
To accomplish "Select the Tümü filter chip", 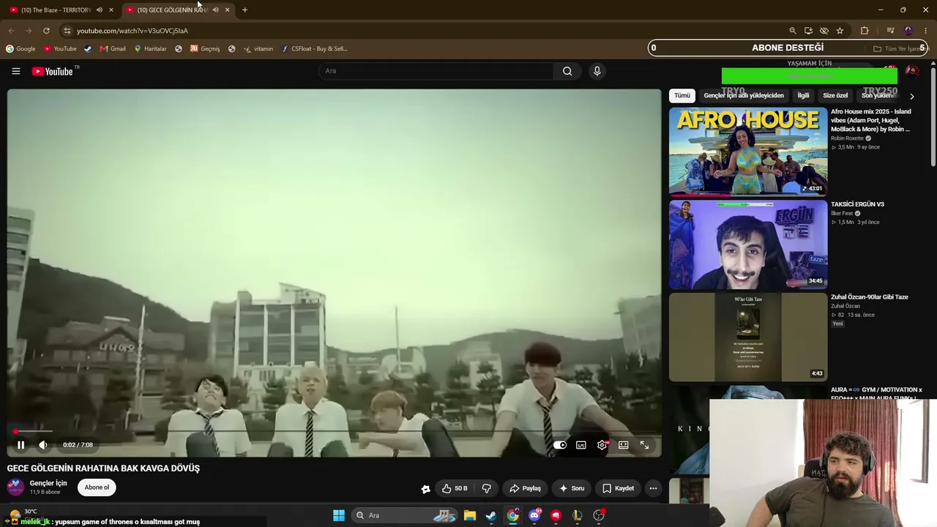I will [x=682, y=96].
